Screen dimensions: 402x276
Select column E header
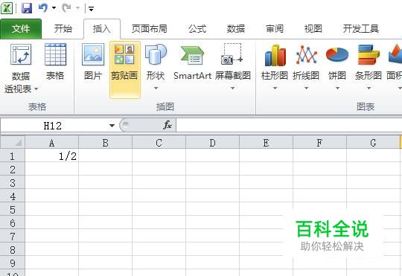pyautogui.click(x=266, y=143)
